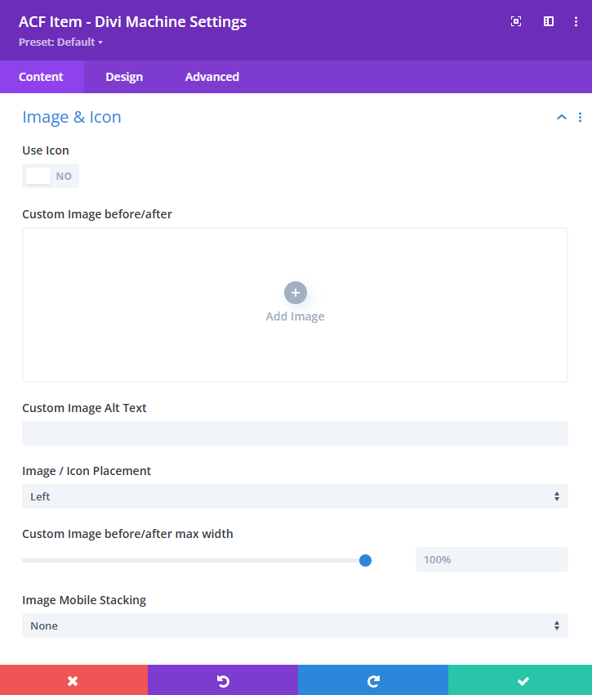The image size is (592, 695).
Task: Click the Custom Image before/after label
Action: 97,214
